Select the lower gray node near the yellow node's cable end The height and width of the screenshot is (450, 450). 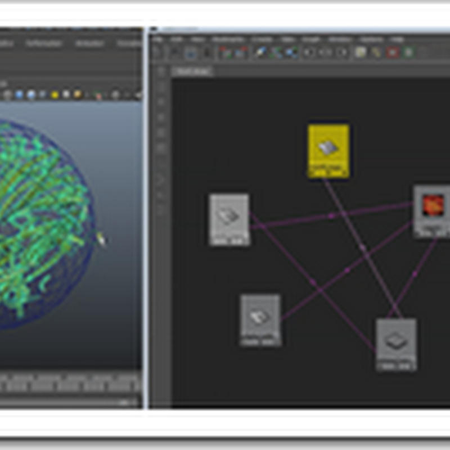396,345
